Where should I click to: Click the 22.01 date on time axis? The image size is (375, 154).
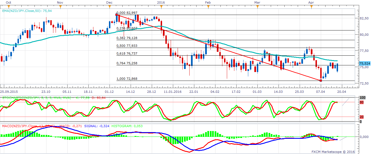pyautogui.click(x=193, y=91)
